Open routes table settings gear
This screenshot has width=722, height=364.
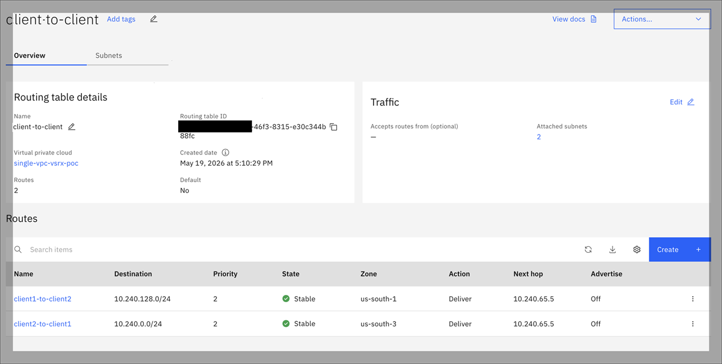[x=637, y=249]
